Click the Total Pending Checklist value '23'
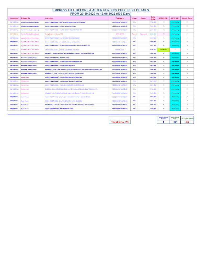Screen dimensions: 201x268 (x=187, y=122)
